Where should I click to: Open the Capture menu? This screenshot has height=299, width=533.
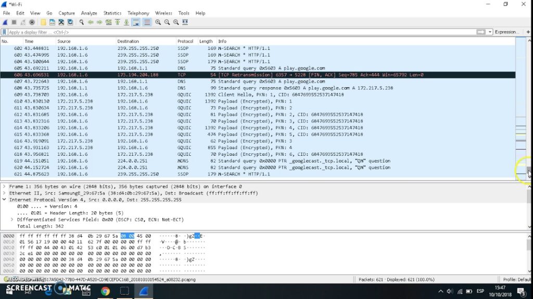tap(67, 13)
